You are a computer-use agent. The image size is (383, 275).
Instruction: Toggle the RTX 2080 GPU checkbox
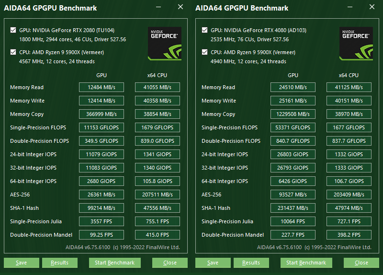point(13,30)
